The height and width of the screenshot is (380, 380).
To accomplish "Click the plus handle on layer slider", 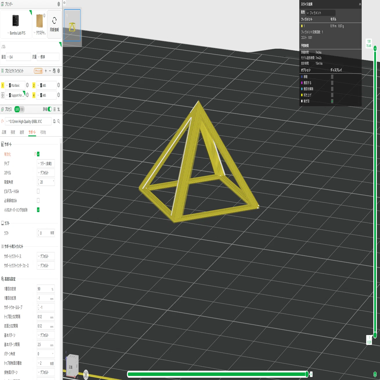I will point(375,48).
